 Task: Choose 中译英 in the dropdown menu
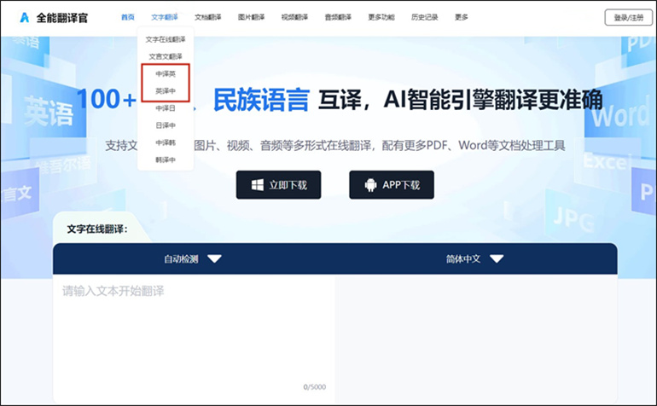[x=166, y=74]
